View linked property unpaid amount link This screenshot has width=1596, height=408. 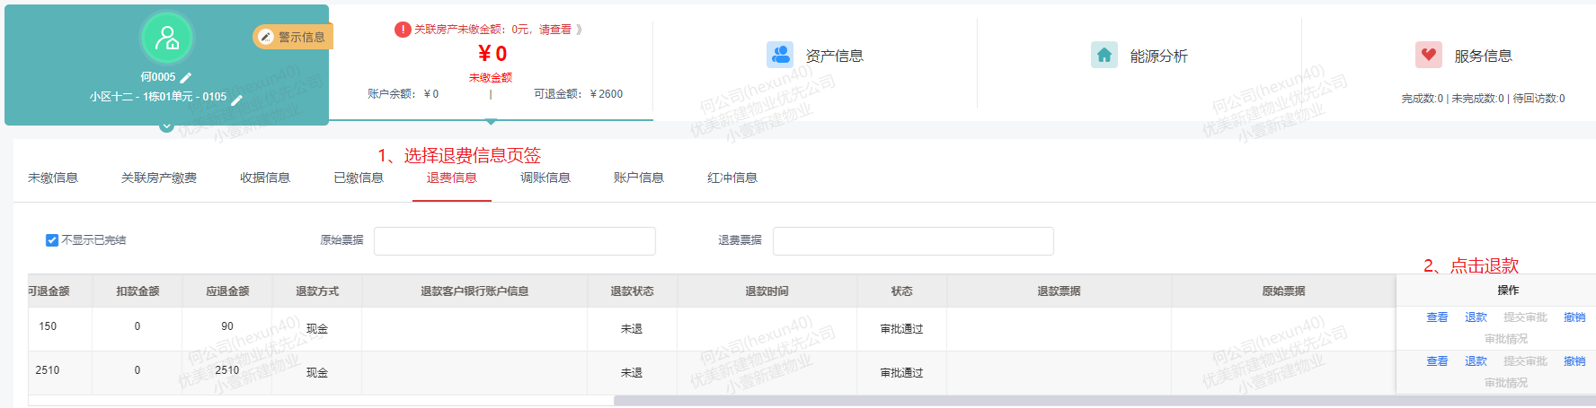[498, 30]
